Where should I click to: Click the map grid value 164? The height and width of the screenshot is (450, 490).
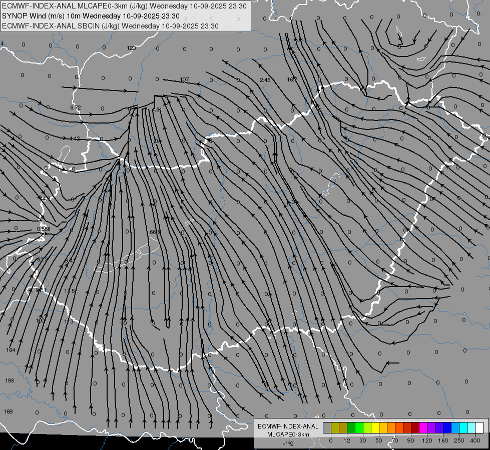point(11,350)
